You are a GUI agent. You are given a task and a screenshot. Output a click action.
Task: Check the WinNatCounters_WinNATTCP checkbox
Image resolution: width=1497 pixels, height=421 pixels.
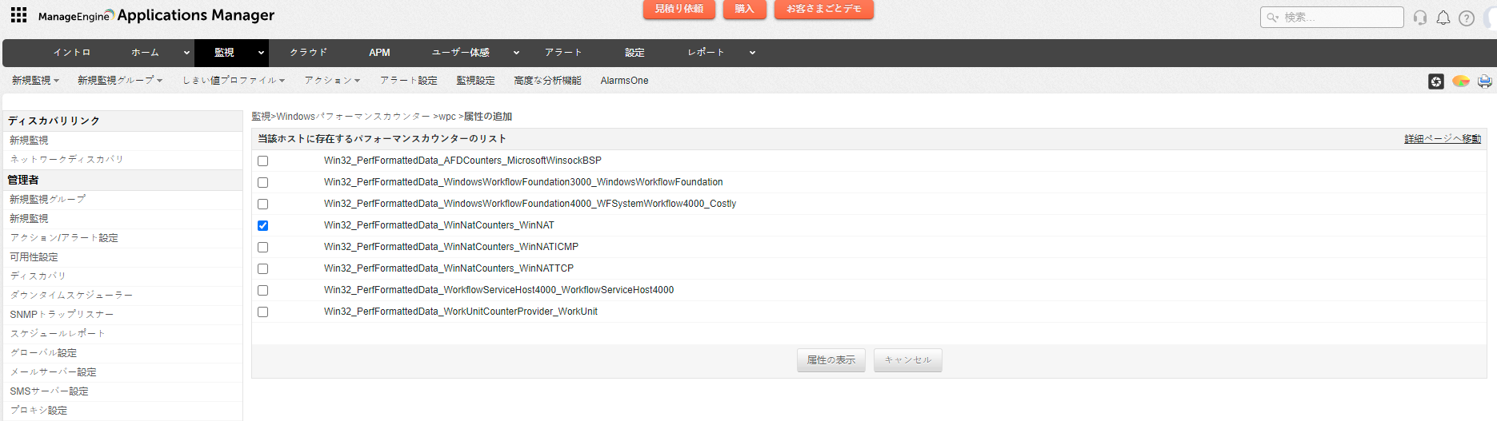(262, 268)
